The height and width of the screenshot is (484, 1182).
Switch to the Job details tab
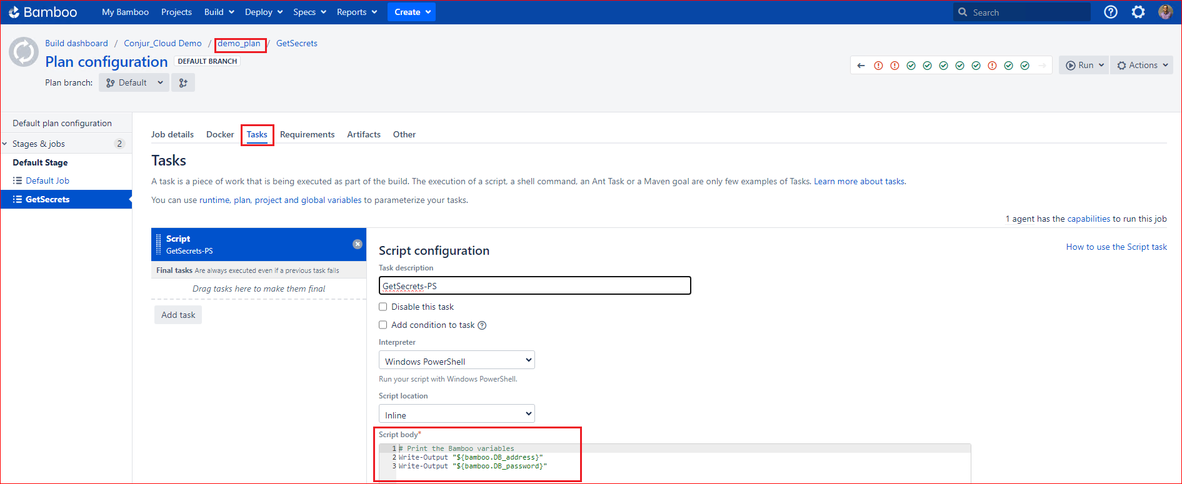pyautogui.click(x=173, y=134)
